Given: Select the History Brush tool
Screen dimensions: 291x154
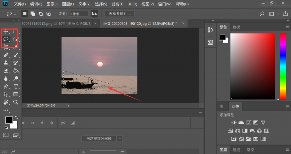Looking at the screenshot, I should pyautogui.click(x=16, y=63).
